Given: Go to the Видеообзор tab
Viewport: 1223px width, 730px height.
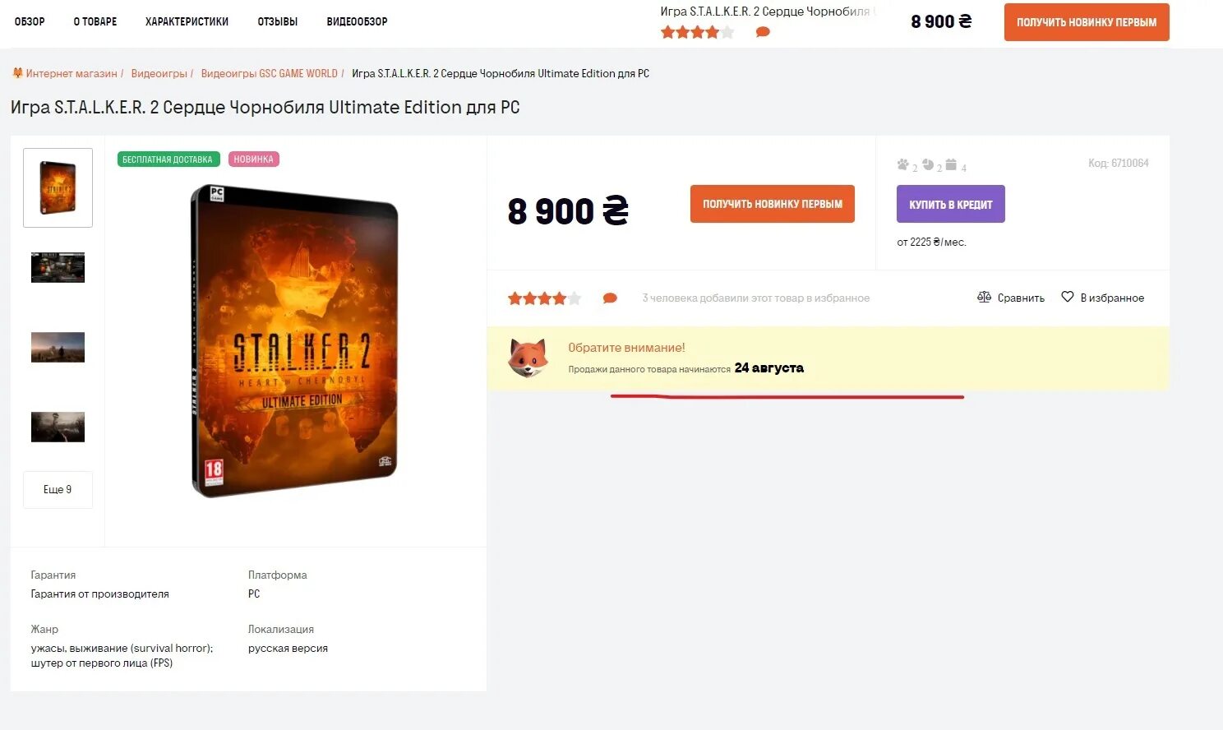Looking at the screenshot, I should [x=357, y=21].
